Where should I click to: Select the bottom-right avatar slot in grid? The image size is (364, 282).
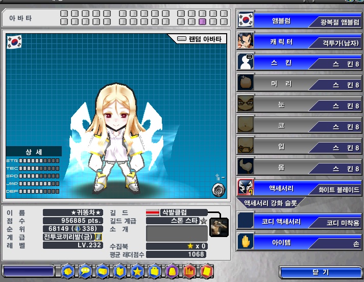pyautogui.click(x=224, y=22)
